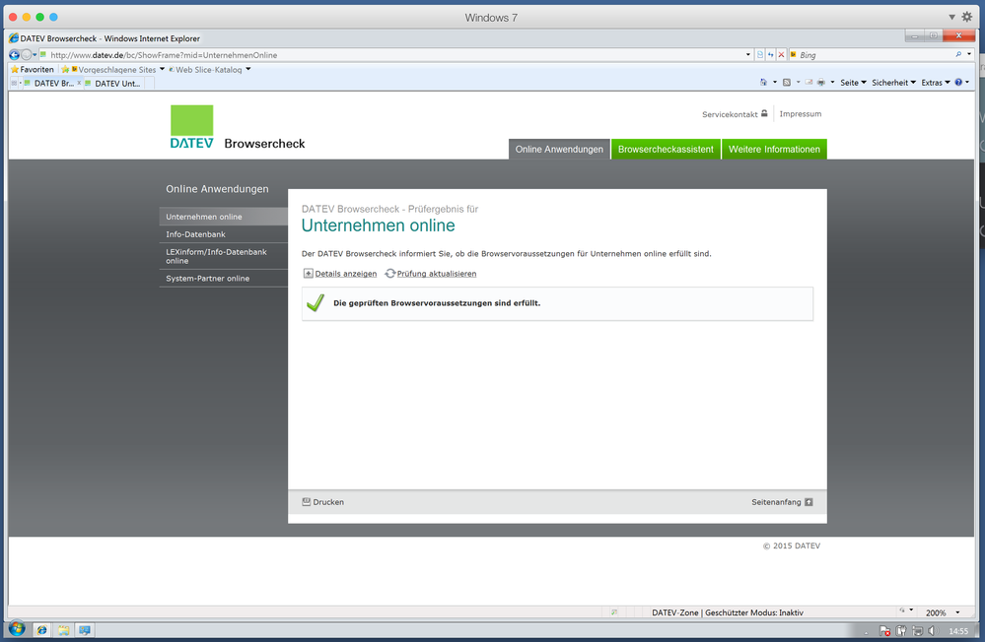Open the Windows Start menu
This screenshot has width=985, height=642.
[17, 629]
